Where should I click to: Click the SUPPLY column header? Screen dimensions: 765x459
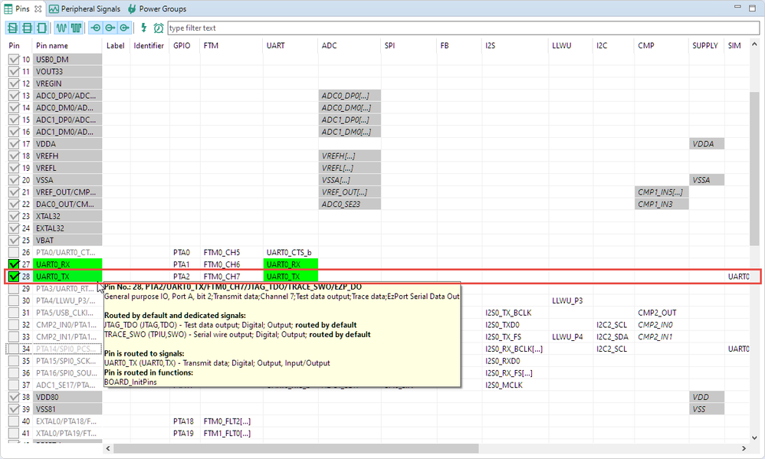pos(707,45)
